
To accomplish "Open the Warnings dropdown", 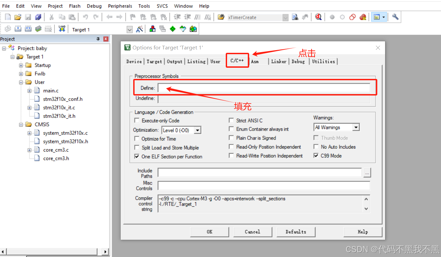I will click(356, 127).
